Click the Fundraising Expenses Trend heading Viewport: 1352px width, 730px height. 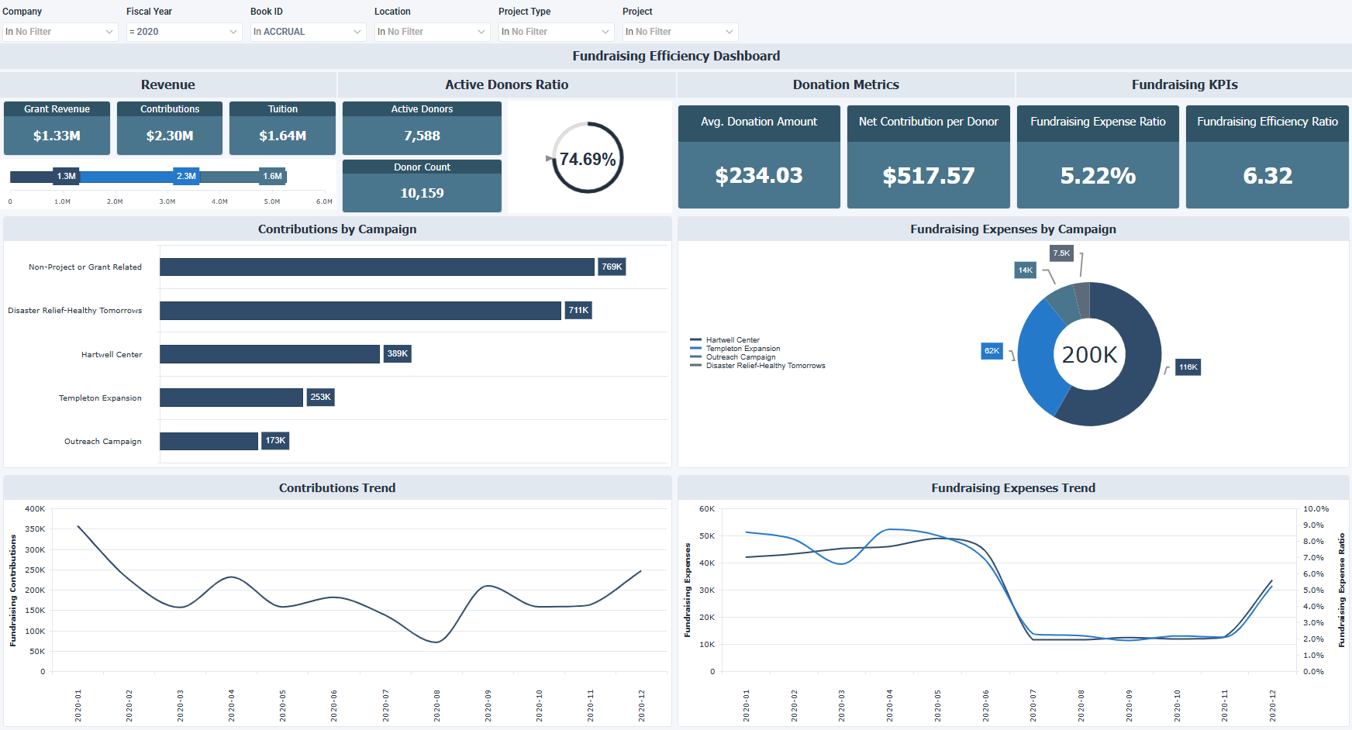1013,488
